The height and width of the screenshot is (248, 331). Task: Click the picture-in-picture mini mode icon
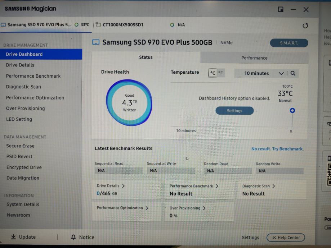[x=281, y=9]
